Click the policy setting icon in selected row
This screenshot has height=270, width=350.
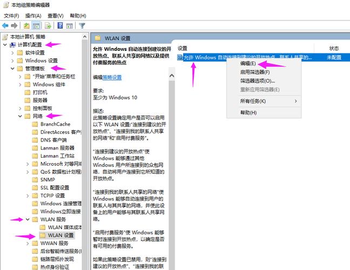(x=180, y=57)
